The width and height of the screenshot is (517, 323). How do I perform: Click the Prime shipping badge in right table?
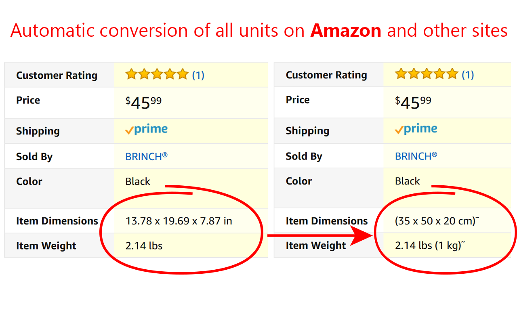click(416, 128)
